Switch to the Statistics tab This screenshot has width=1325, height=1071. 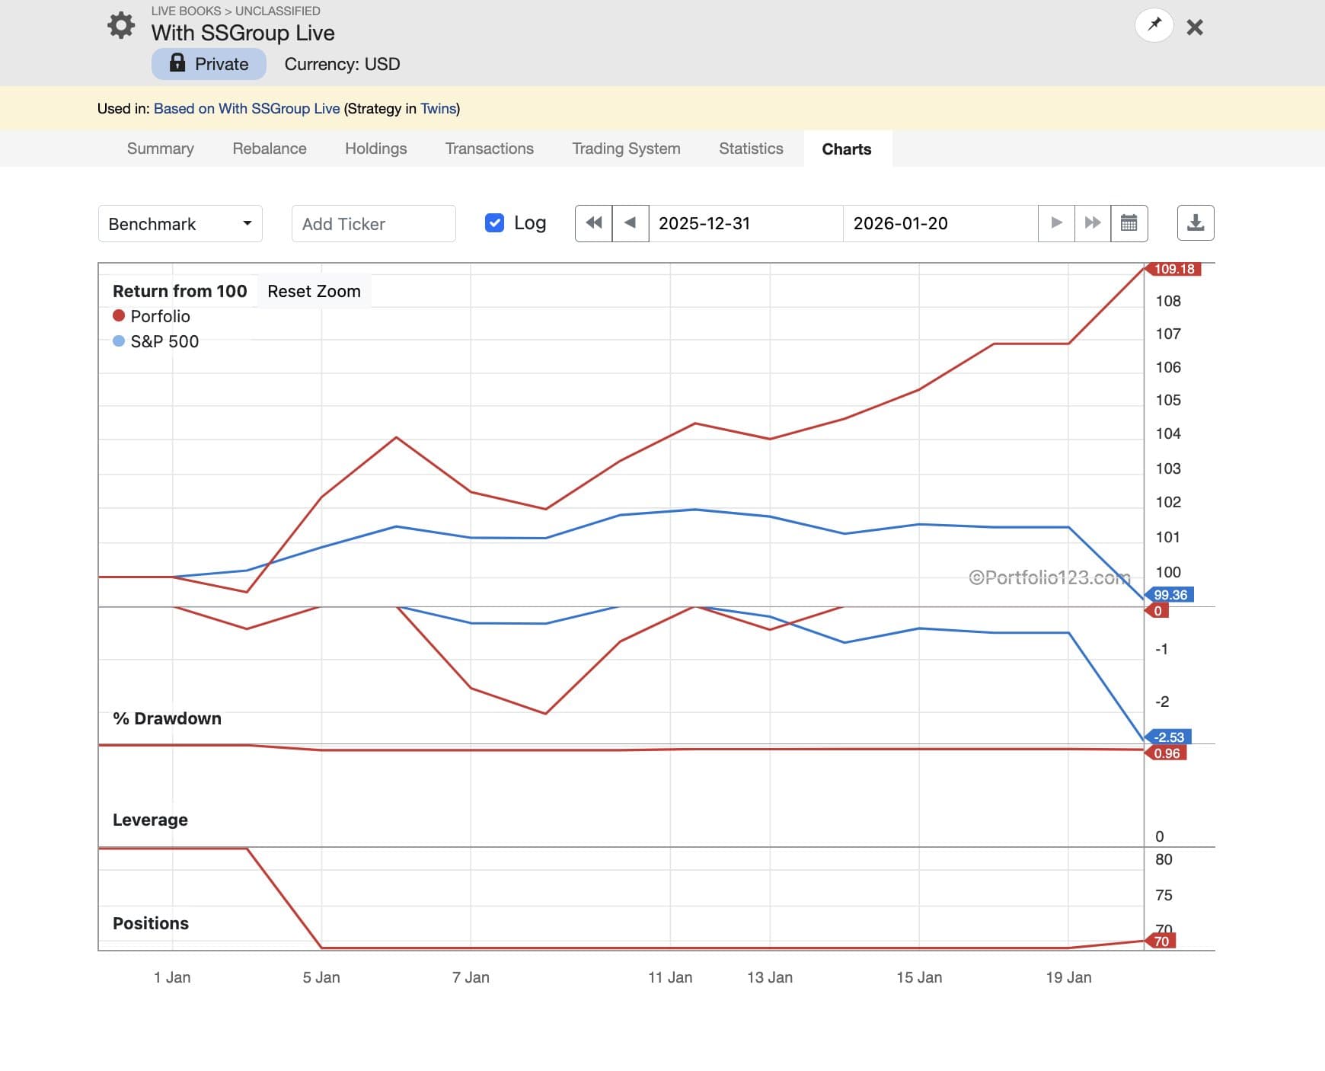click(751, 149)
